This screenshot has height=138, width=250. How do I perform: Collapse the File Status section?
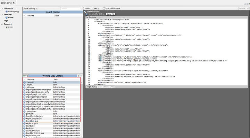point(2,9)
